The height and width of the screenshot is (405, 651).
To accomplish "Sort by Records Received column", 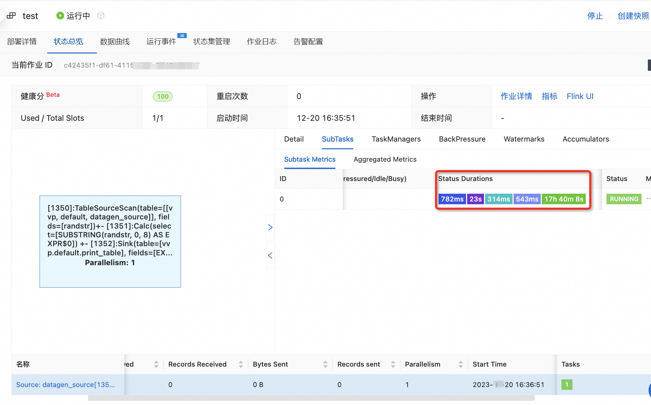I will coord(241,364).
